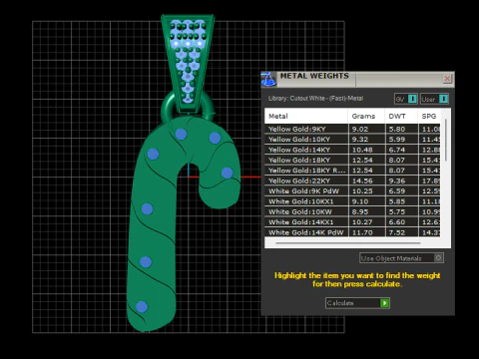Click the 5.85 DWT cell

(401, 201)
